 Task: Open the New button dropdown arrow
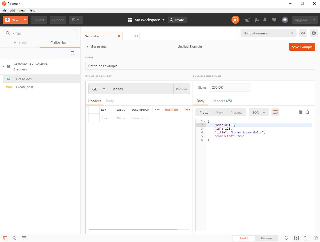[x=25, y=20]
